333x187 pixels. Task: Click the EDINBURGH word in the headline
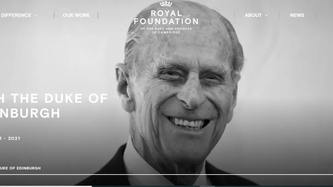pyautogui.click(x=30, y=113)
